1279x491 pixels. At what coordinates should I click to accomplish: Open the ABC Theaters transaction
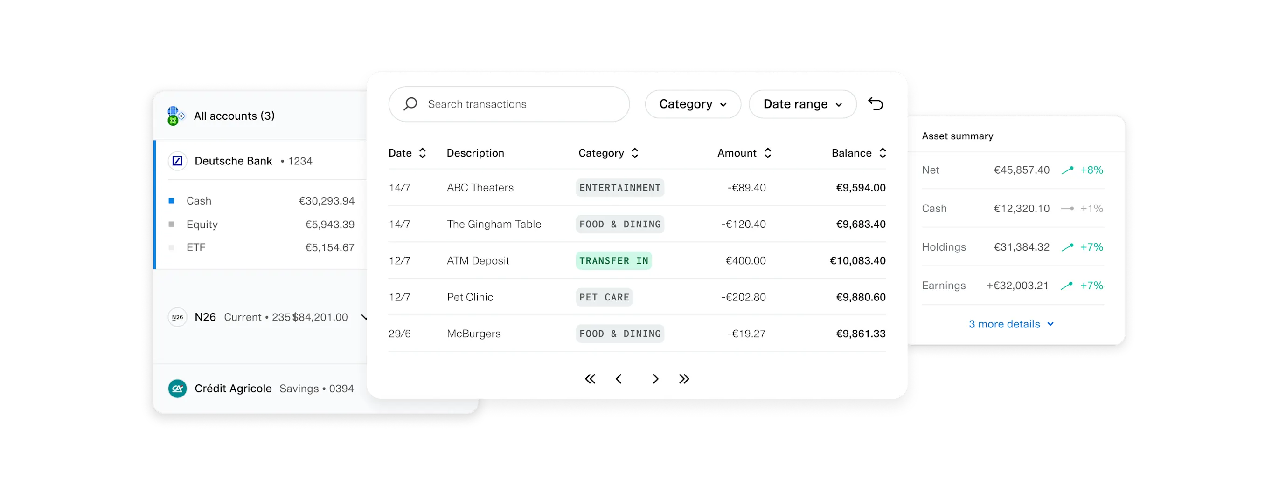click(x=637, y=188)
